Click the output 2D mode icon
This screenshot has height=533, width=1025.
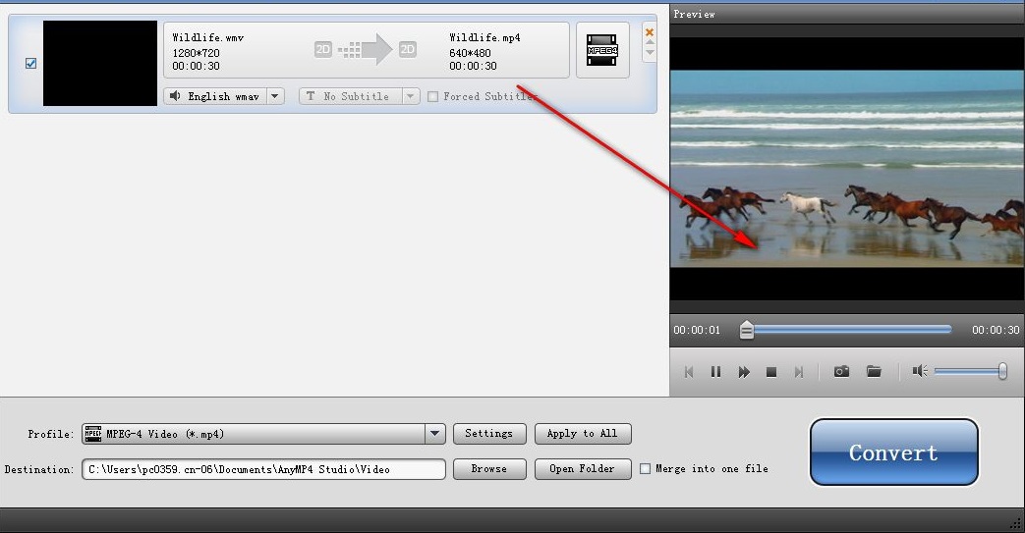point(407,49)
